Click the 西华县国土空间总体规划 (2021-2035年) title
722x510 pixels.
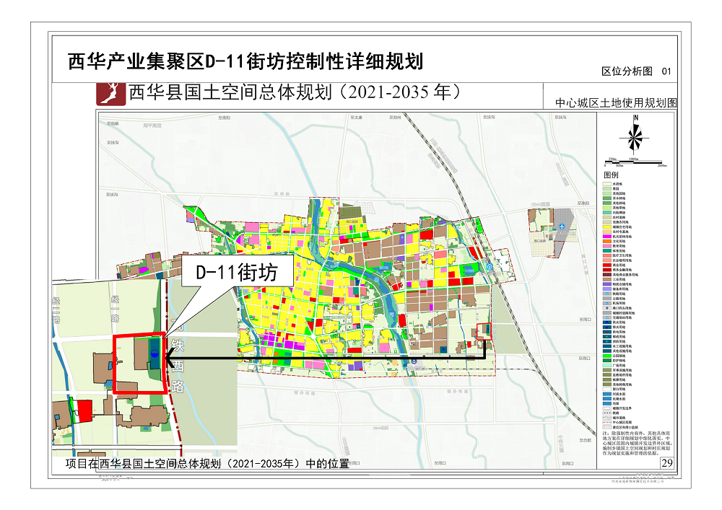295,93
